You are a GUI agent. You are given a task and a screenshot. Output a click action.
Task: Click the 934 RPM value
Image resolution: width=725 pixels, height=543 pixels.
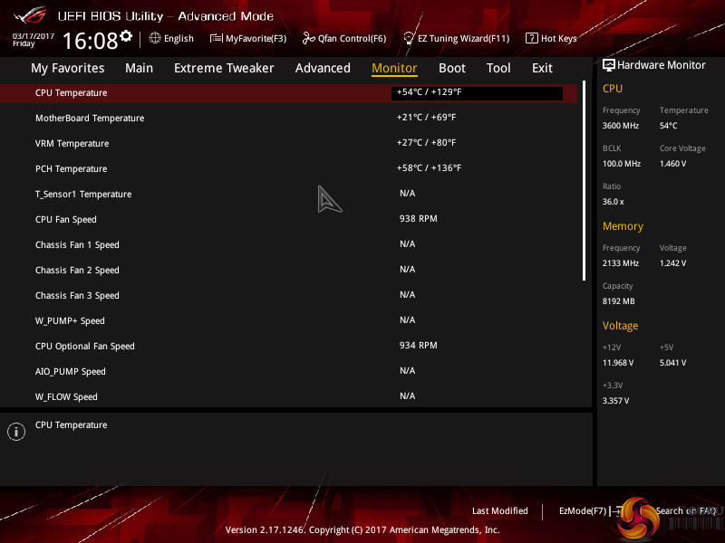419,346
